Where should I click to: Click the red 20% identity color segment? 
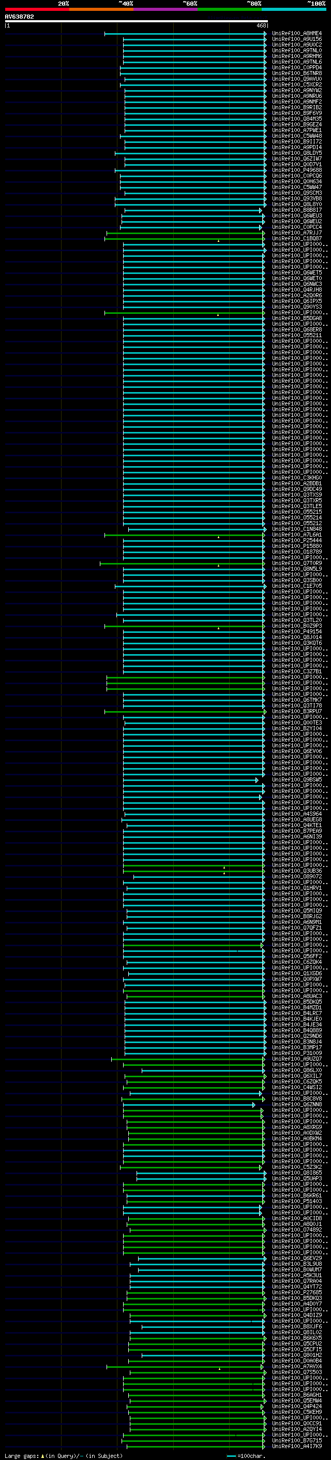(x=37, y=9)
